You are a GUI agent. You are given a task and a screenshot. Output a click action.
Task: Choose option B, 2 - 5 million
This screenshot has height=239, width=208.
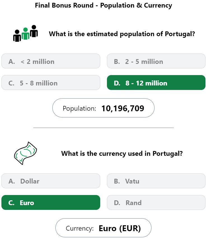pyautogui.click(x=156, y=61)
